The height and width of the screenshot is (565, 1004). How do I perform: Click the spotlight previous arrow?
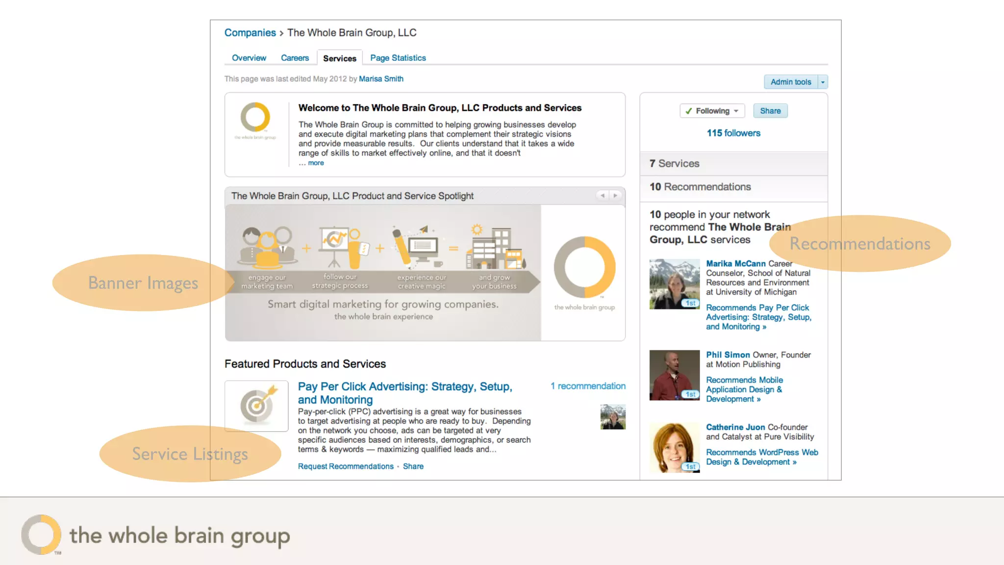pyautogui.click(x=602, y=196)
